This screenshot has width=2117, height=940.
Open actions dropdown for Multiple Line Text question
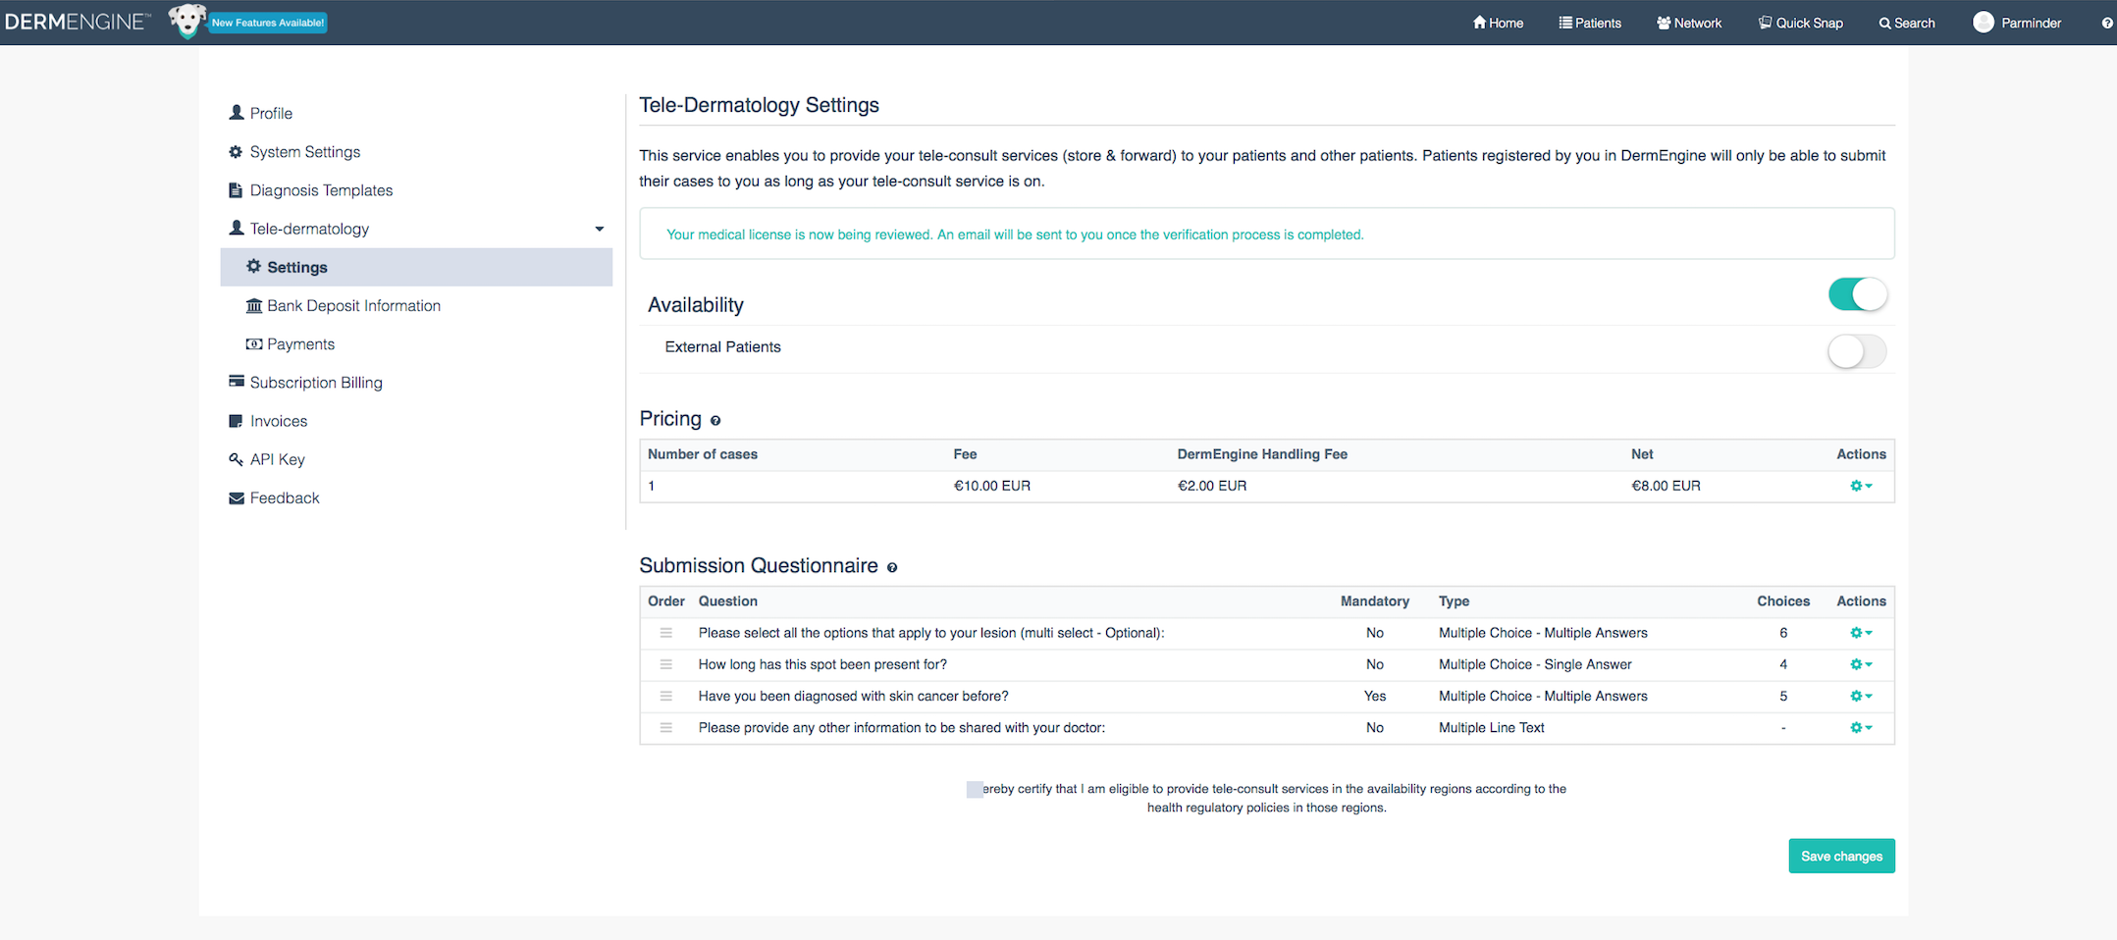1861,728
